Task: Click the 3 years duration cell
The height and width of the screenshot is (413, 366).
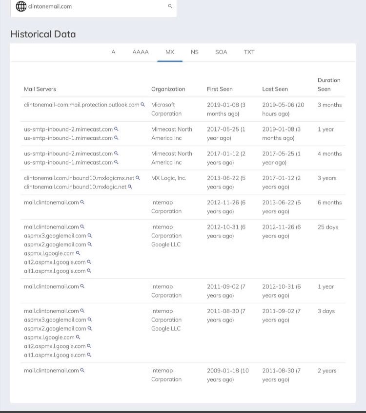Action: tap(327, 178)
